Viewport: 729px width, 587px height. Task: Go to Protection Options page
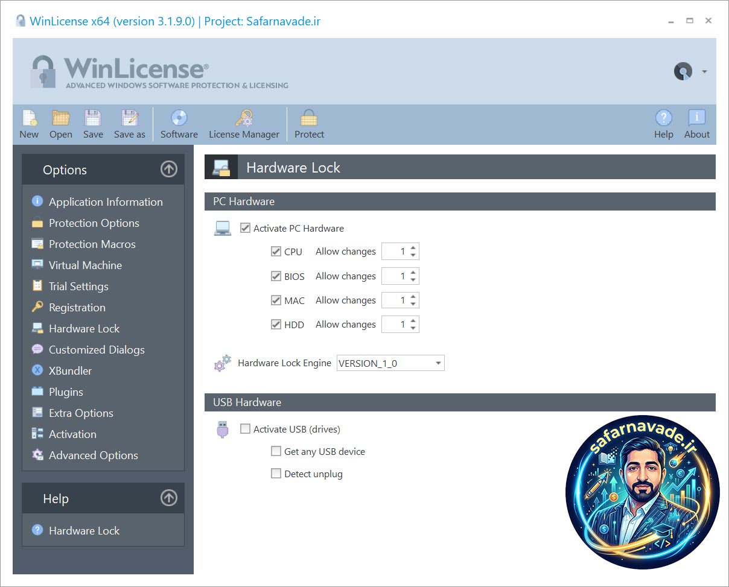[x=94, y=223]
